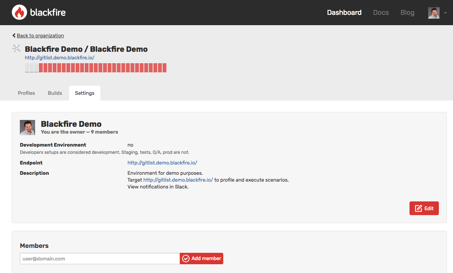453x273 pixels.
Task: Open gitlist.demo.blackfire.io link under page title
Action: coord(60,57)
